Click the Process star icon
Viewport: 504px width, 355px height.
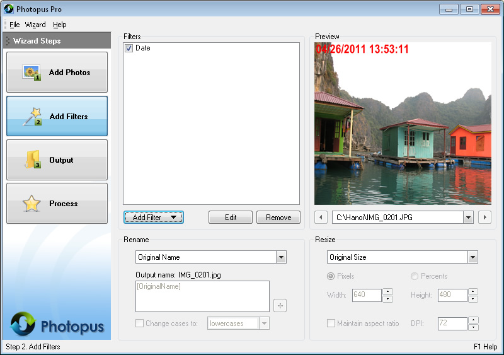click(x=31, y=204)
